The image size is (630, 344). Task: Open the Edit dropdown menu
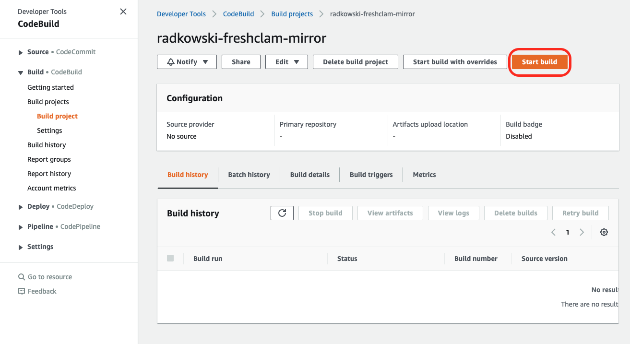[286, 62]
